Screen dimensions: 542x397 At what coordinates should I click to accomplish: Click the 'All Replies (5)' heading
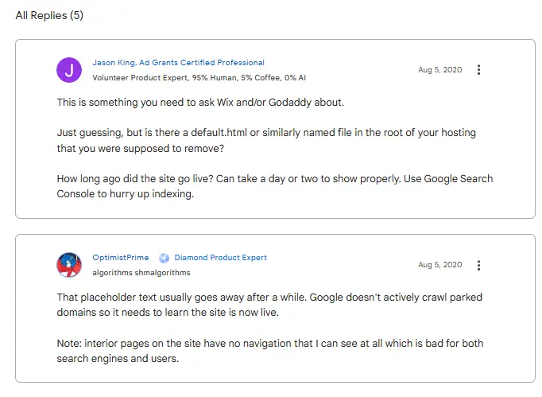pos(49,15)
